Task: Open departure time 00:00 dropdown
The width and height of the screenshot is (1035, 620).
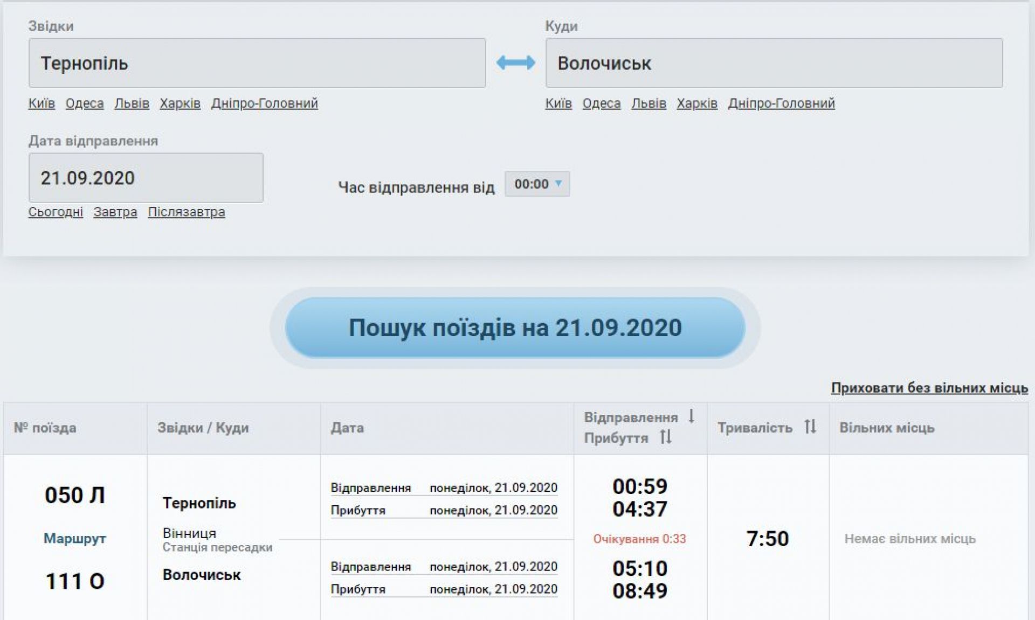Action: pyautogui.click(x=537, y=184)
